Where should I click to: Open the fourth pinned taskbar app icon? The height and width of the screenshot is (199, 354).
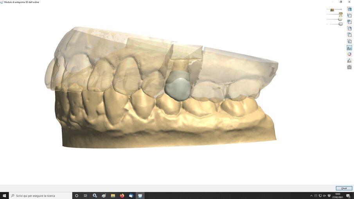[104, 195]
